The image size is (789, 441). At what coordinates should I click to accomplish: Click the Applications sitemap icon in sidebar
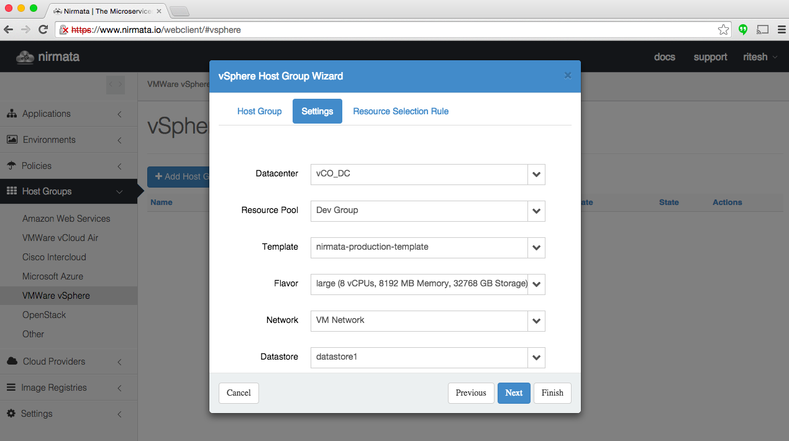pos(11,114)
